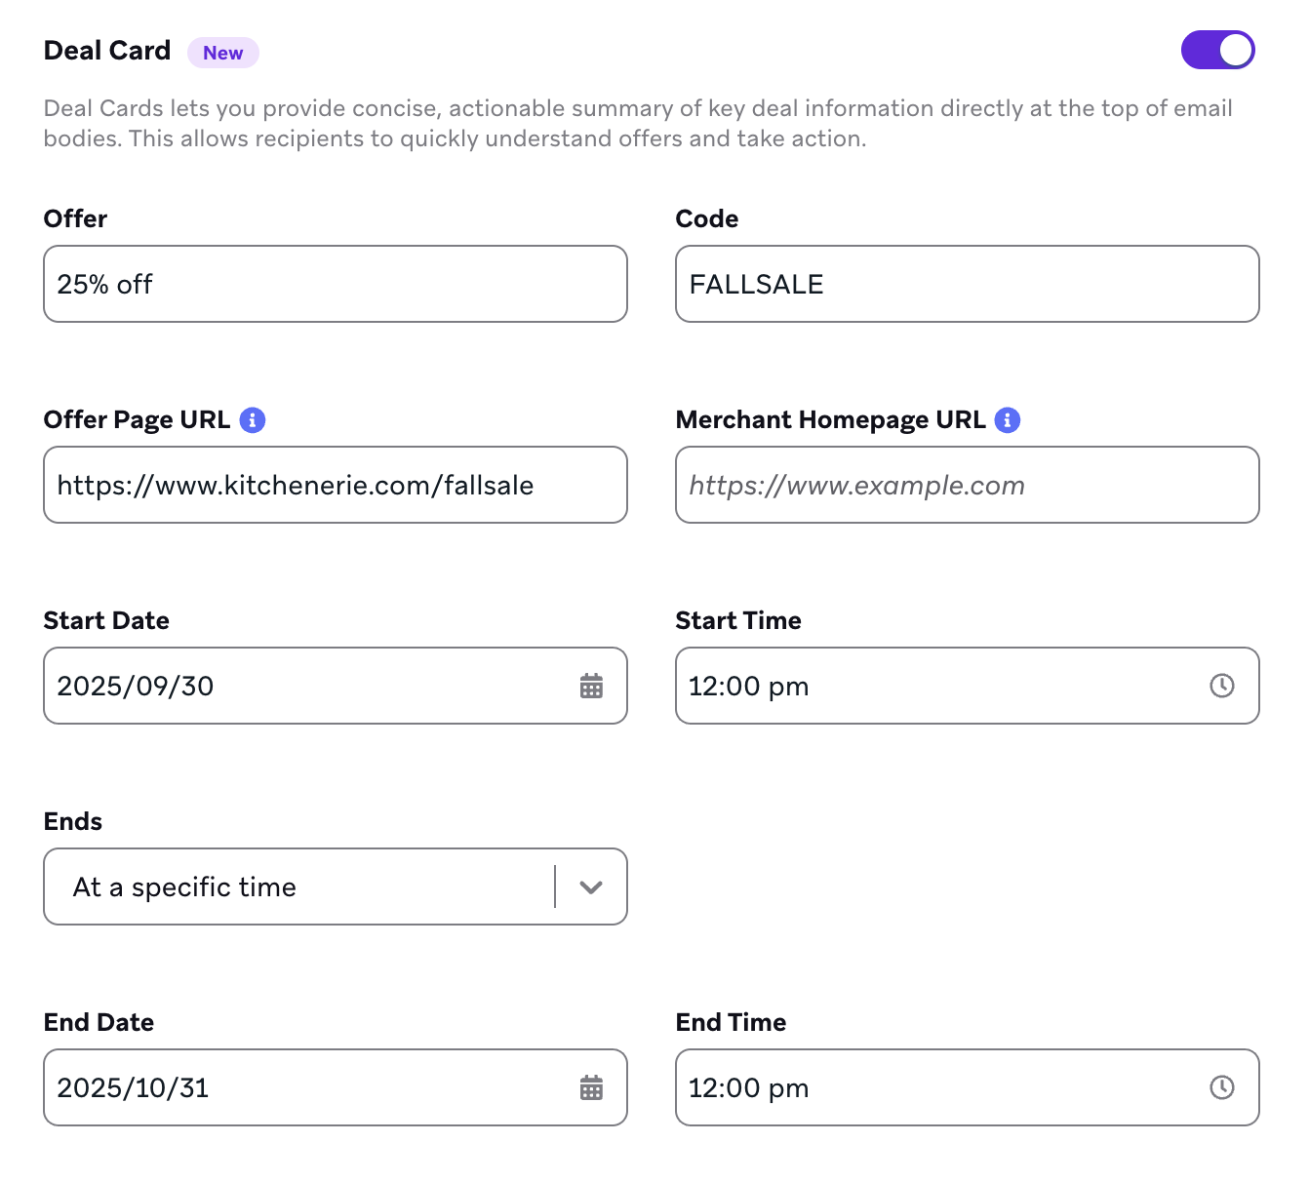Open the End Time clock picker
The image size is (1309, 1182).
[x=1224, y=1087]
